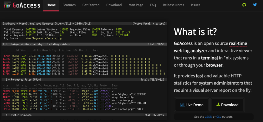The height and width of the screenshot is (122, 263).
Task: Click the download arrow icon
Action: (218, 105)
